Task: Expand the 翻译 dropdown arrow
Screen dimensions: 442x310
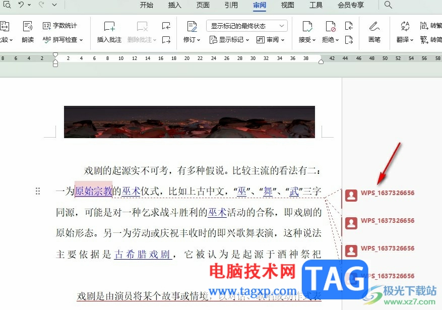Action: (x=412, y=40)
